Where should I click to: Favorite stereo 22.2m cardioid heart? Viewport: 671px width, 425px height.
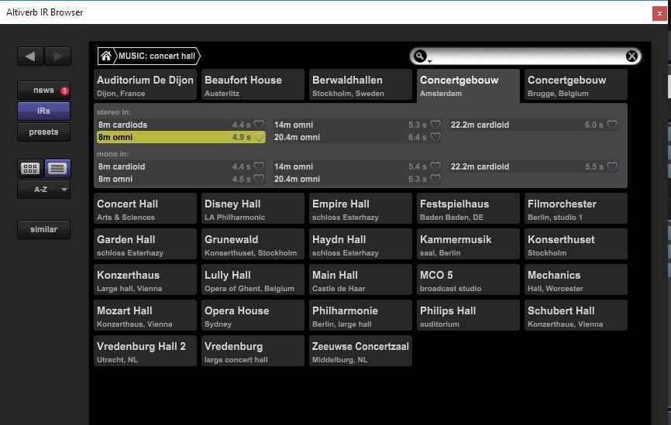coord(612,125)
